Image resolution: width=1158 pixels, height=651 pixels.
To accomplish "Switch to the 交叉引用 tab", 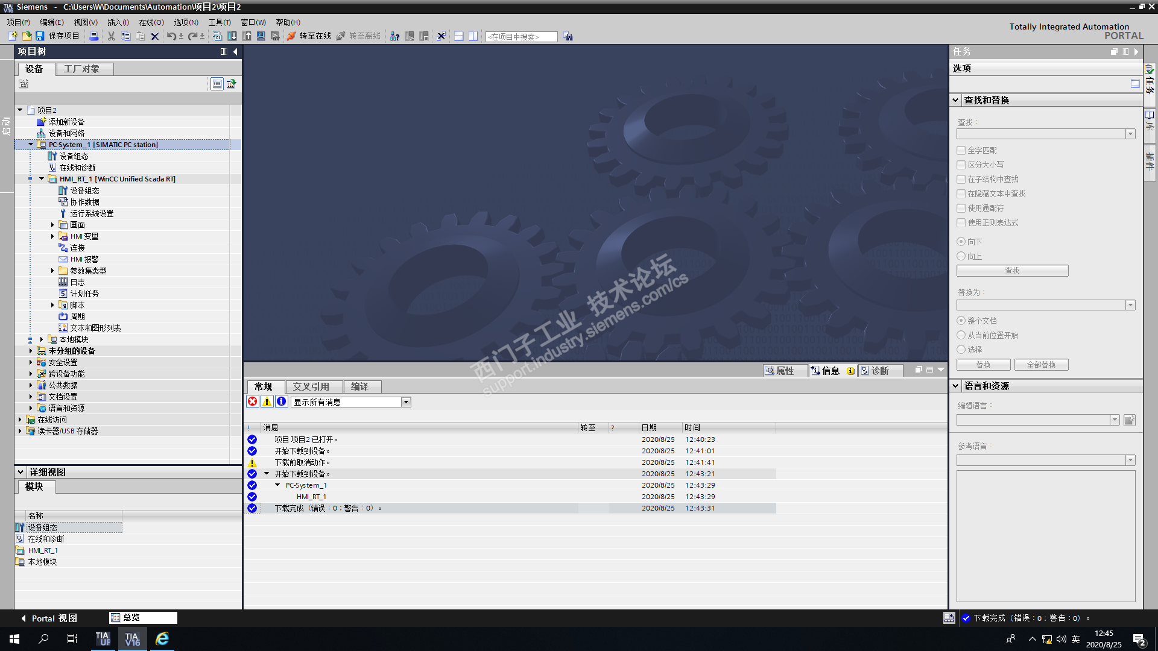I will [x=311, y=386].
